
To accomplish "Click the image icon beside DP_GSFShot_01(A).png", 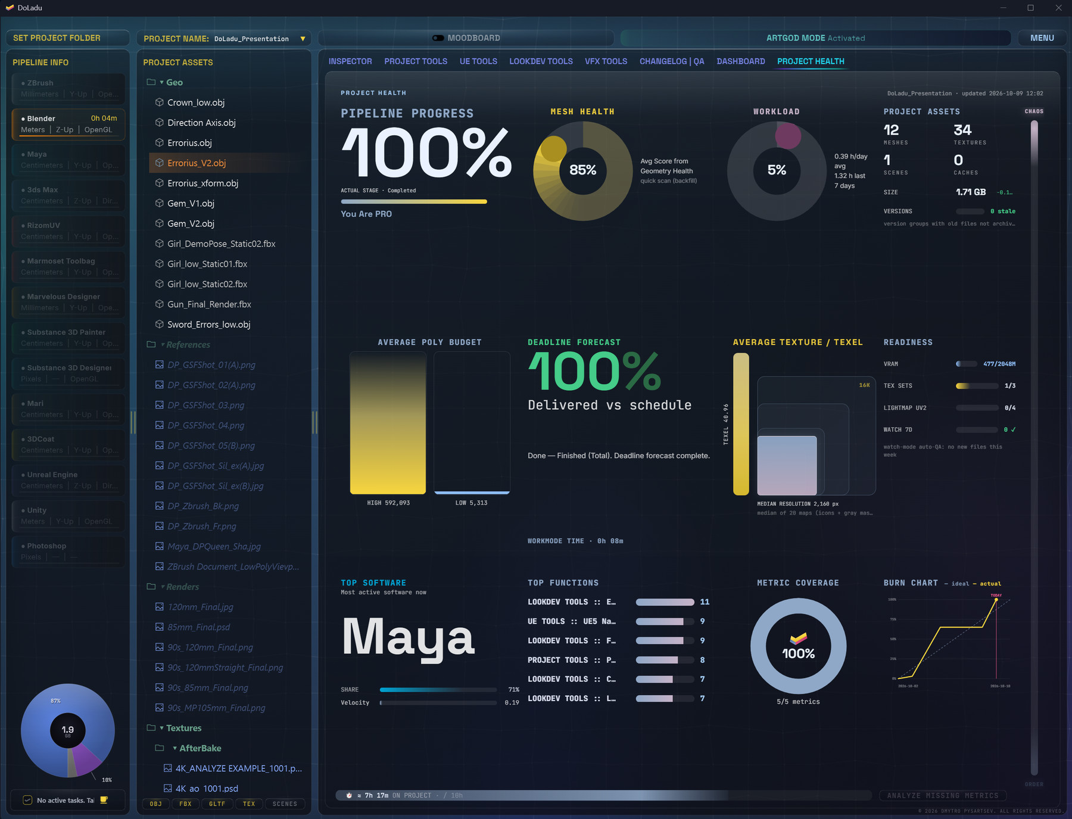I will click(x=159, y=365).
